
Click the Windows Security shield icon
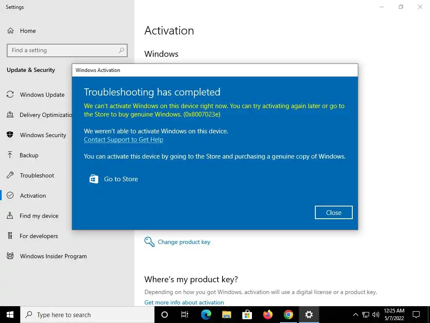pyautogui.click(x=10, y=135)
